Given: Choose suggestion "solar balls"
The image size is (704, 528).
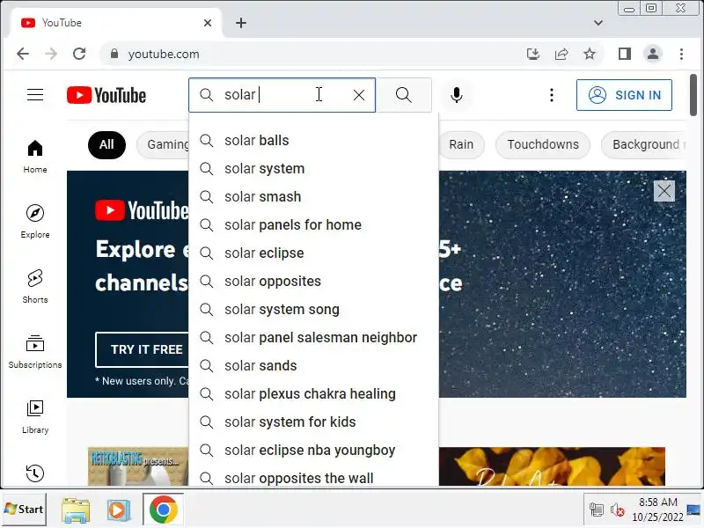Looking at the screenshot, I should point(313,141).
